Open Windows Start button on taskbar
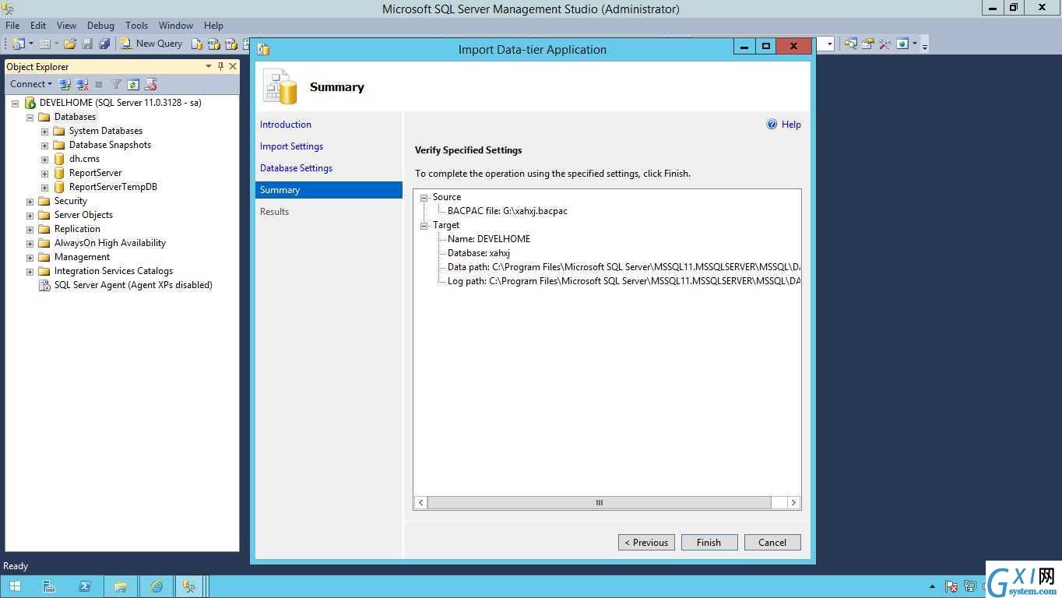The width and height of the screenshot is (1062, 598). click(x=15, y=586)
